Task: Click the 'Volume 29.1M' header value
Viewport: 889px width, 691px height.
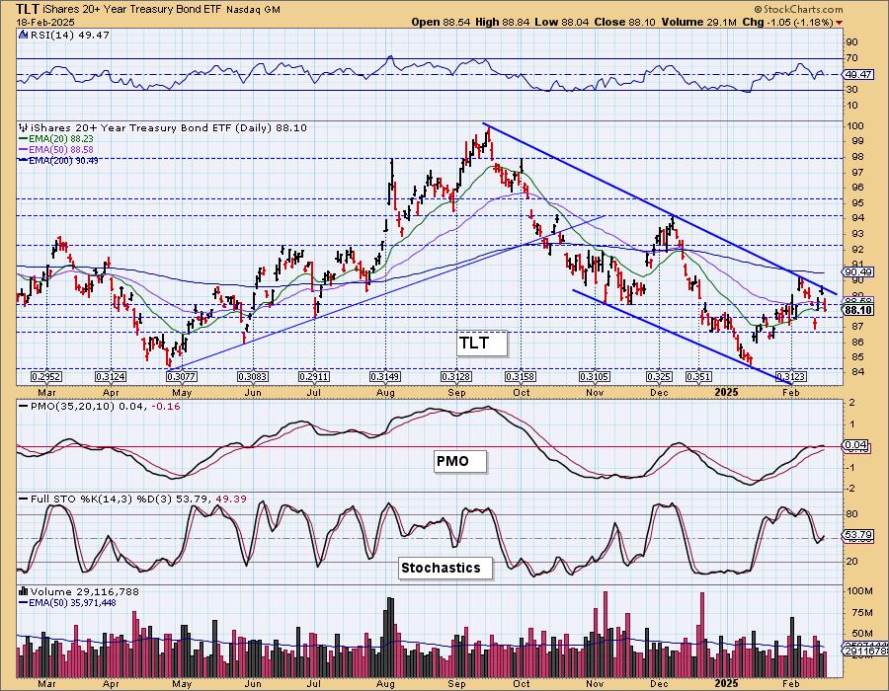Action: pos(698,22)
